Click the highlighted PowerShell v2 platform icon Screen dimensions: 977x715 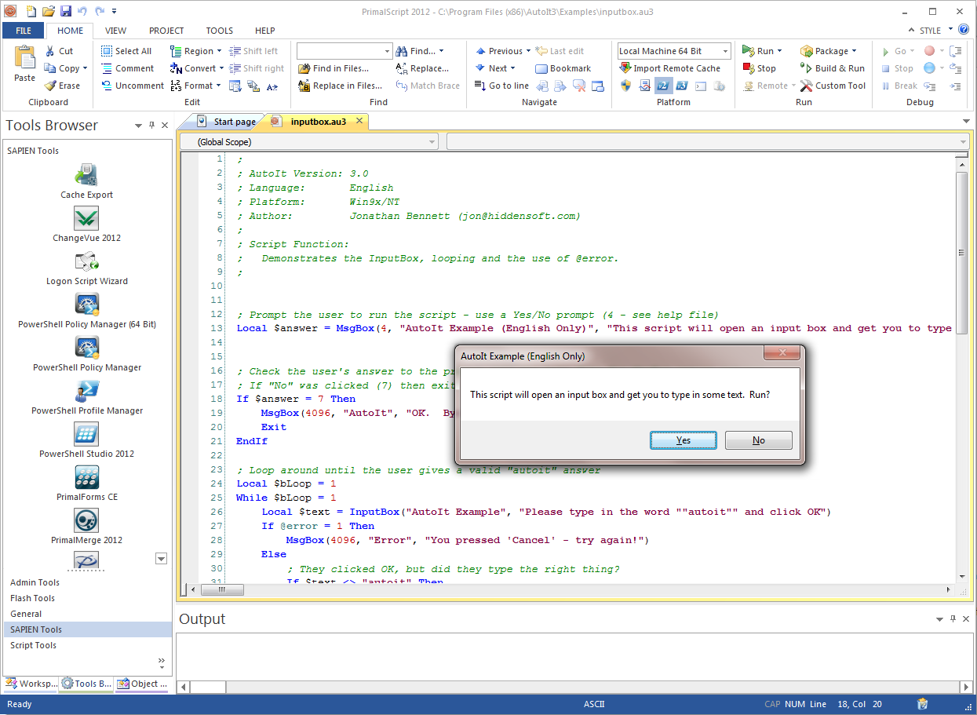[663, 86]
